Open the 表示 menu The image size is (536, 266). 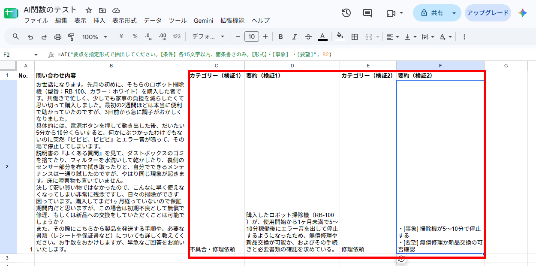[x=80, y=21]
